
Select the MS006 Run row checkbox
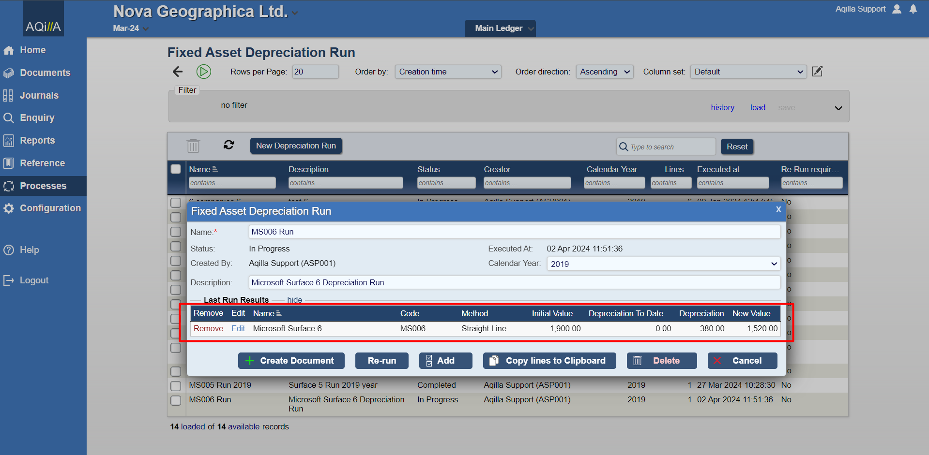coord(176,400)
